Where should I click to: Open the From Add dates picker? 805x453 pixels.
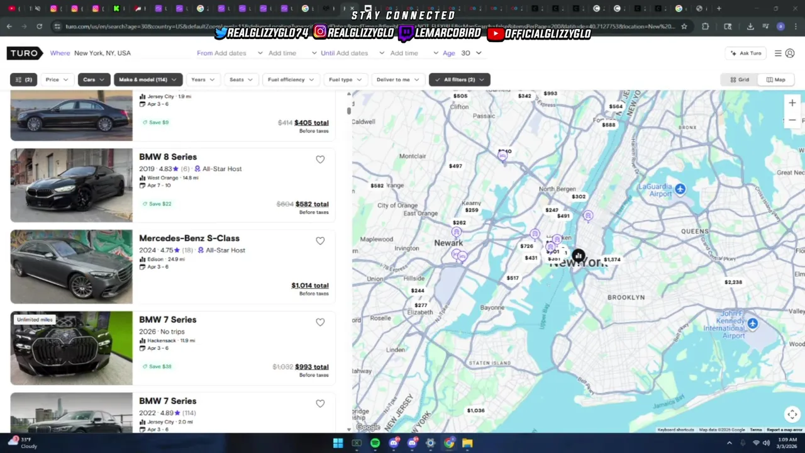click(230, 53)
